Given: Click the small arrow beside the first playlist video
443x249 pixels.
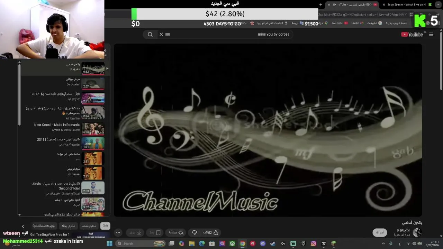Looking at the screenshot, I should pos(107,68).
